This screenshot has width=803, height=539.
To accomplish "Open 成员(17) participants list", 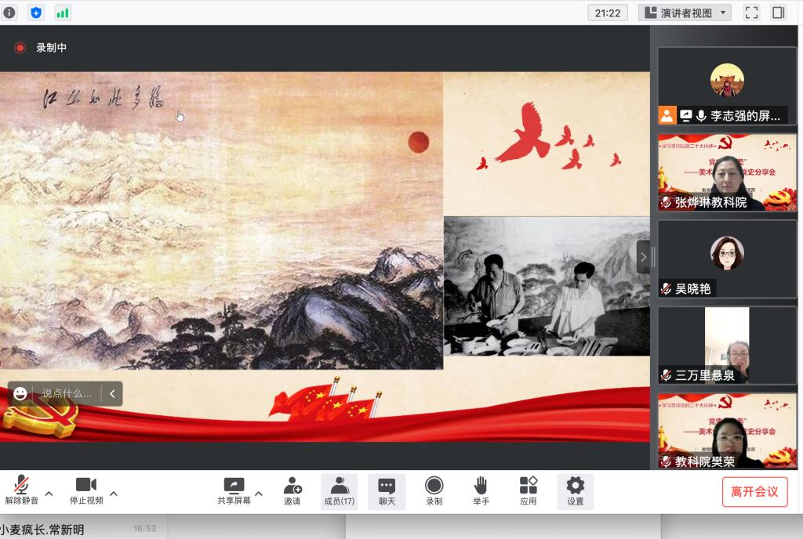I will coord(339,491).
